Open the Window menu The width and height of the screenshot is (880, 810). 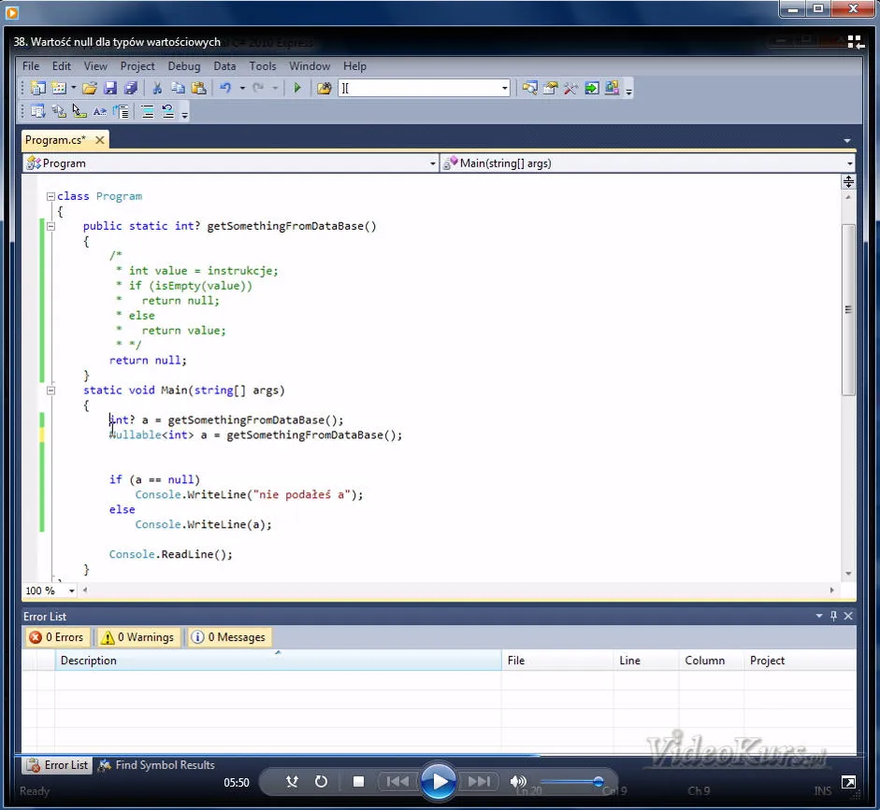pyautogui.click(x=310, y=66)
